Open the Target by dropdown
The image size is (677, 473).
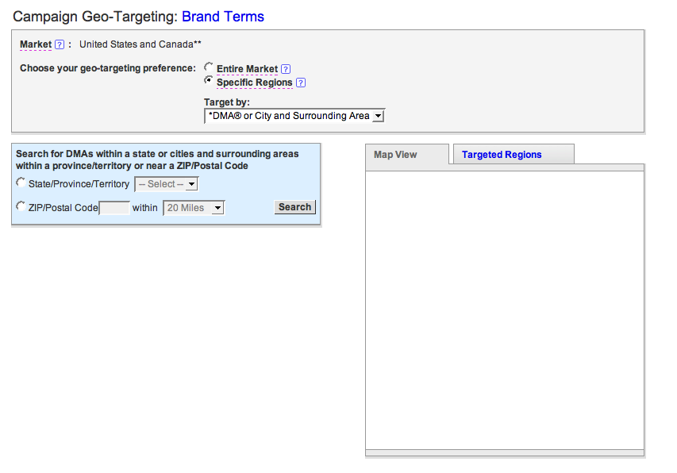pos(294,116)
